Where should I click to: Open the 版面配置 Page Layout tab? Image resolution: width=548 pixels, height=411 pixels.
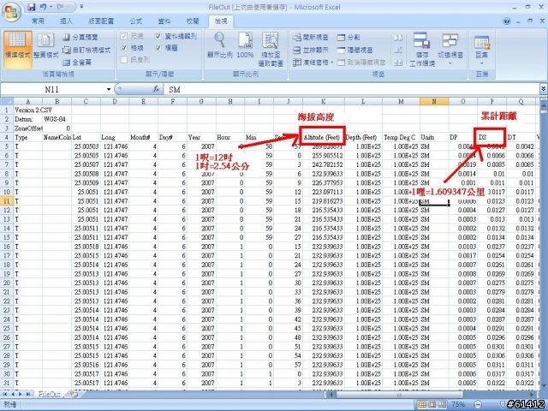(x=101, y=21)
